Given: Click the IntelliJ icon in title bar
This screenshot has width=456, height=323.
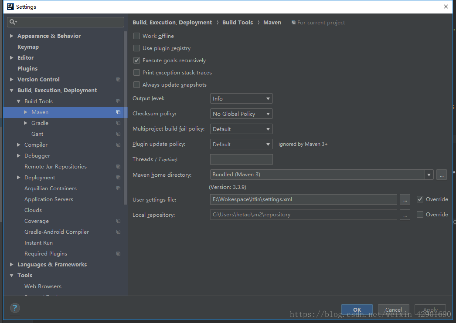Looking at the screenshot, I should 10,7.
